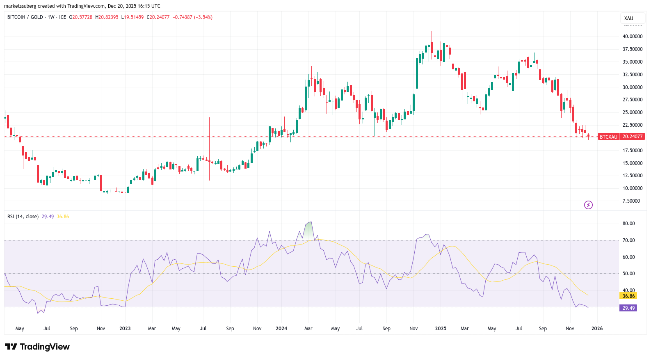Click the purple RSI value 29.49 in legend
This screenshot has height=359, width=651.
pyautogui.click(x=48, y=217)
